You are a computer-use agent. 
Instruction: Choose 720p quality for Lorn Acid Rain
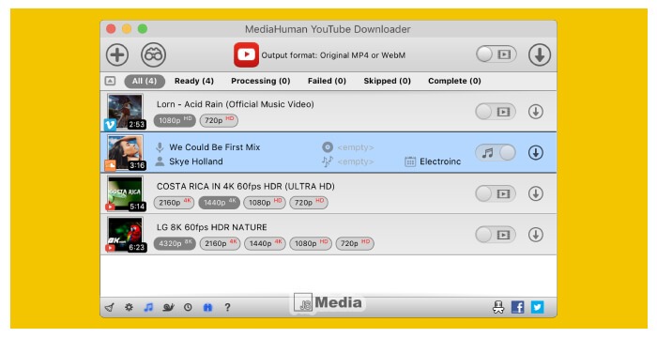pos(219,120)
